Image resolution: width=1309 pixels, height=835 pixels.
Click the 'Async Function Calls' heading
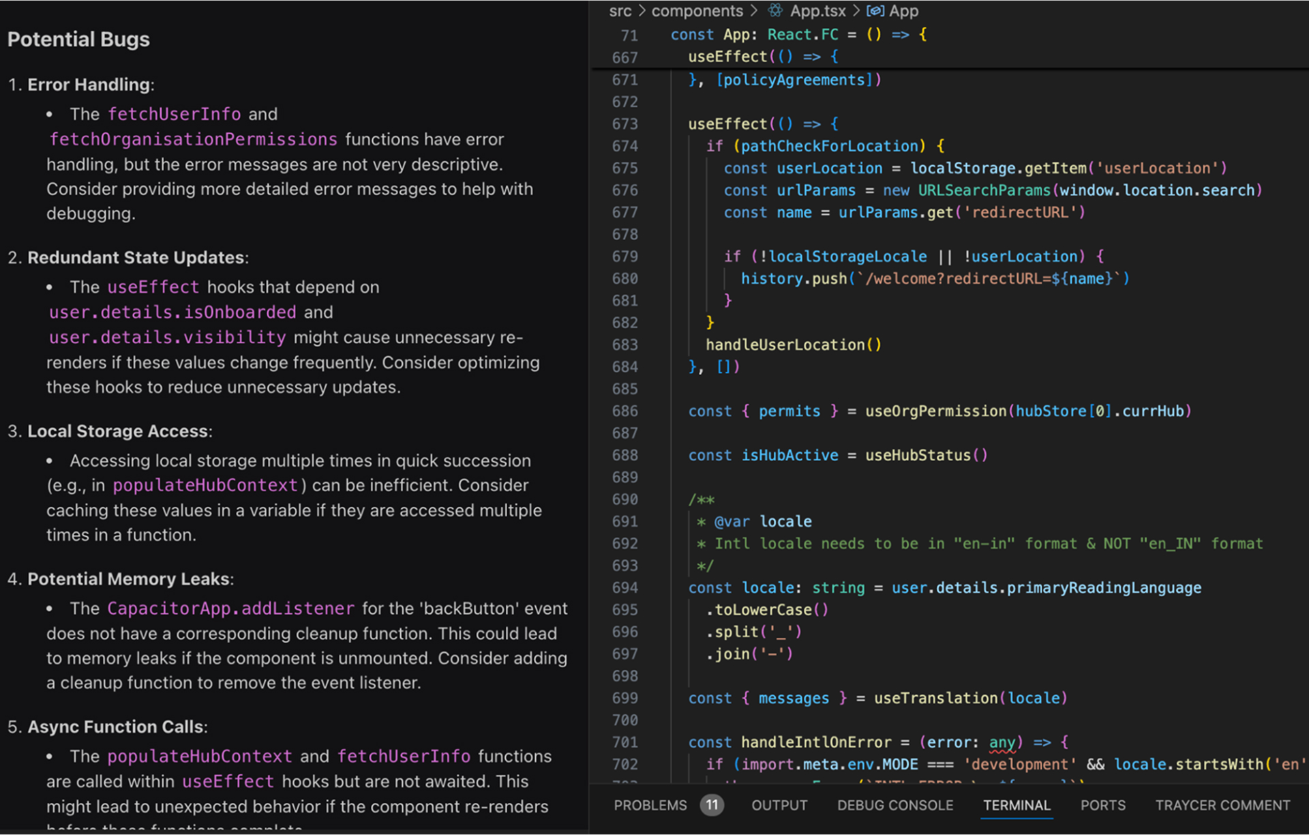tap(115, 727)
